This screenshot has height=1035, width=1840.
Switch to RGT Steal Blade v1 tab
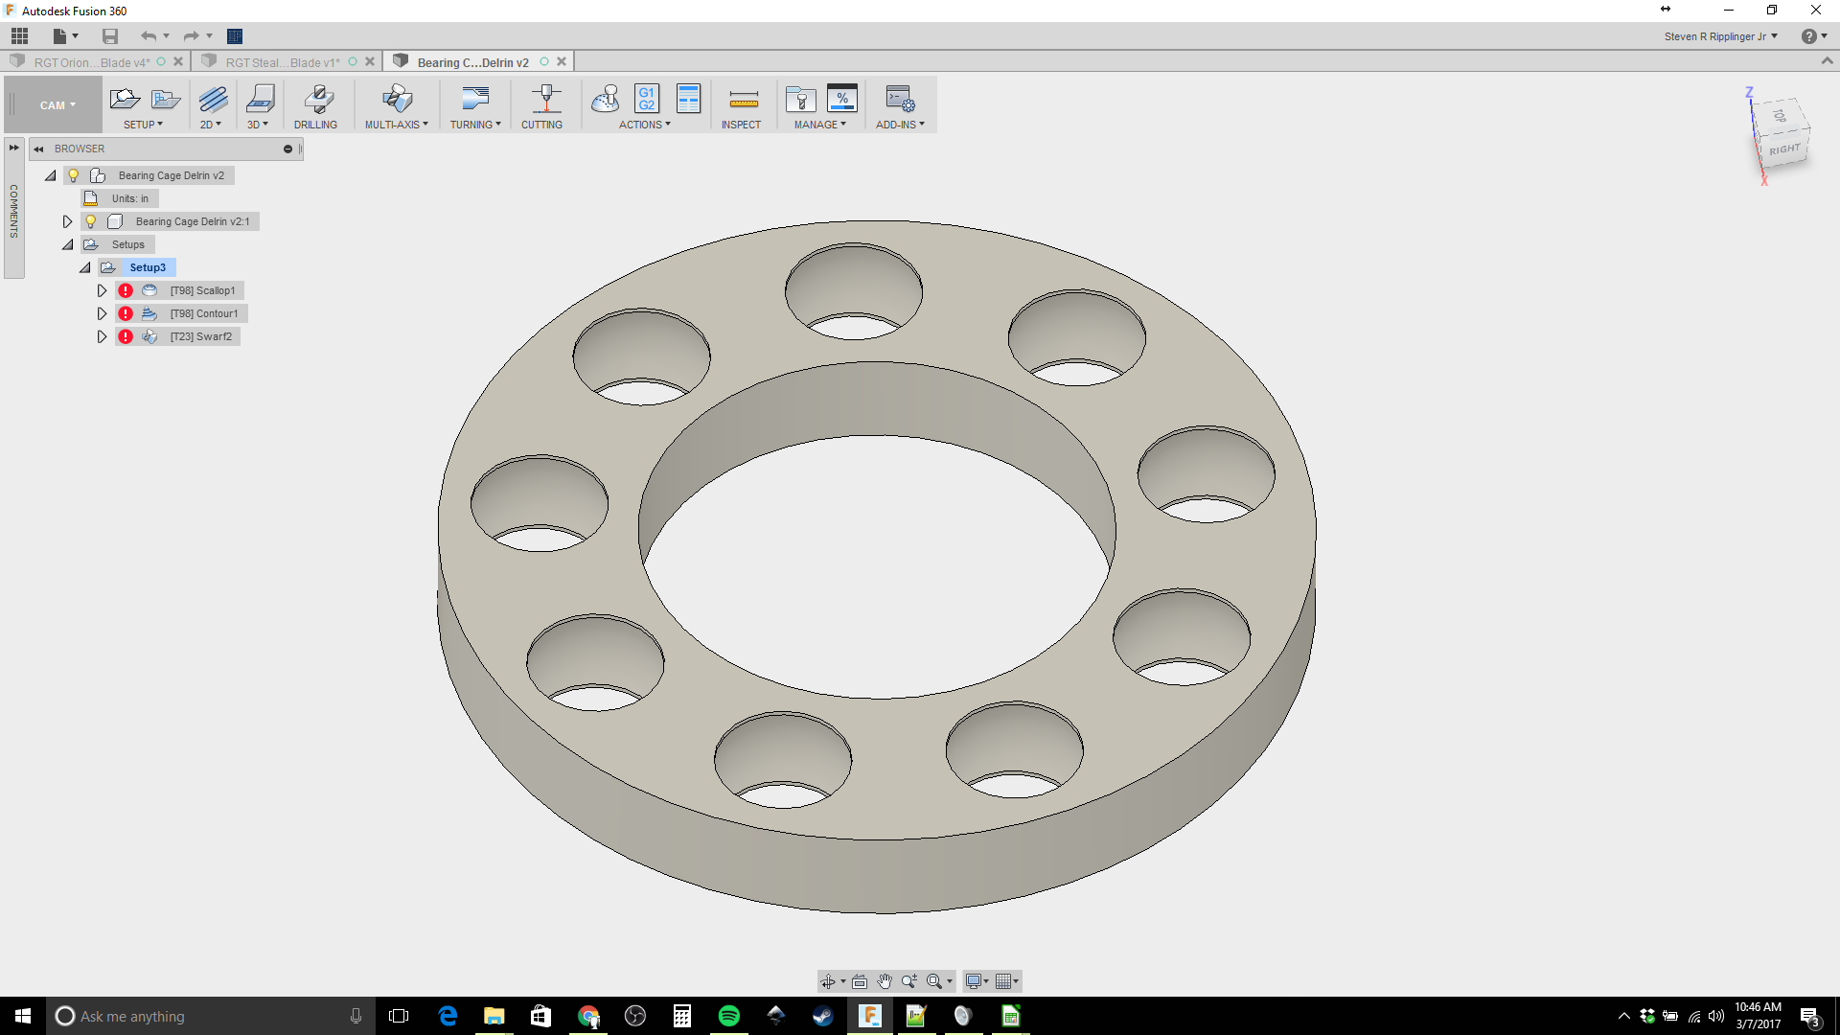pyautogui.click(x=283, y=62)
